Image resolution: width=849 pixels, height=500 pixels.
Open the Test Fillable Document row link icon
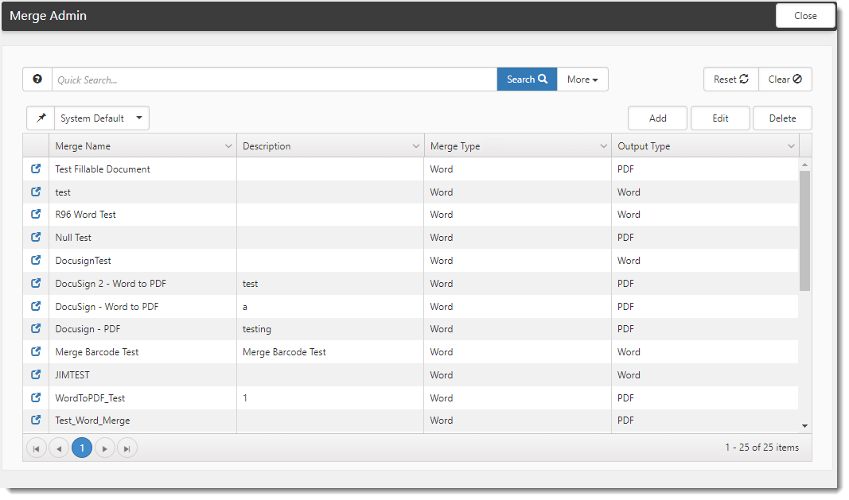coord(36,169)
